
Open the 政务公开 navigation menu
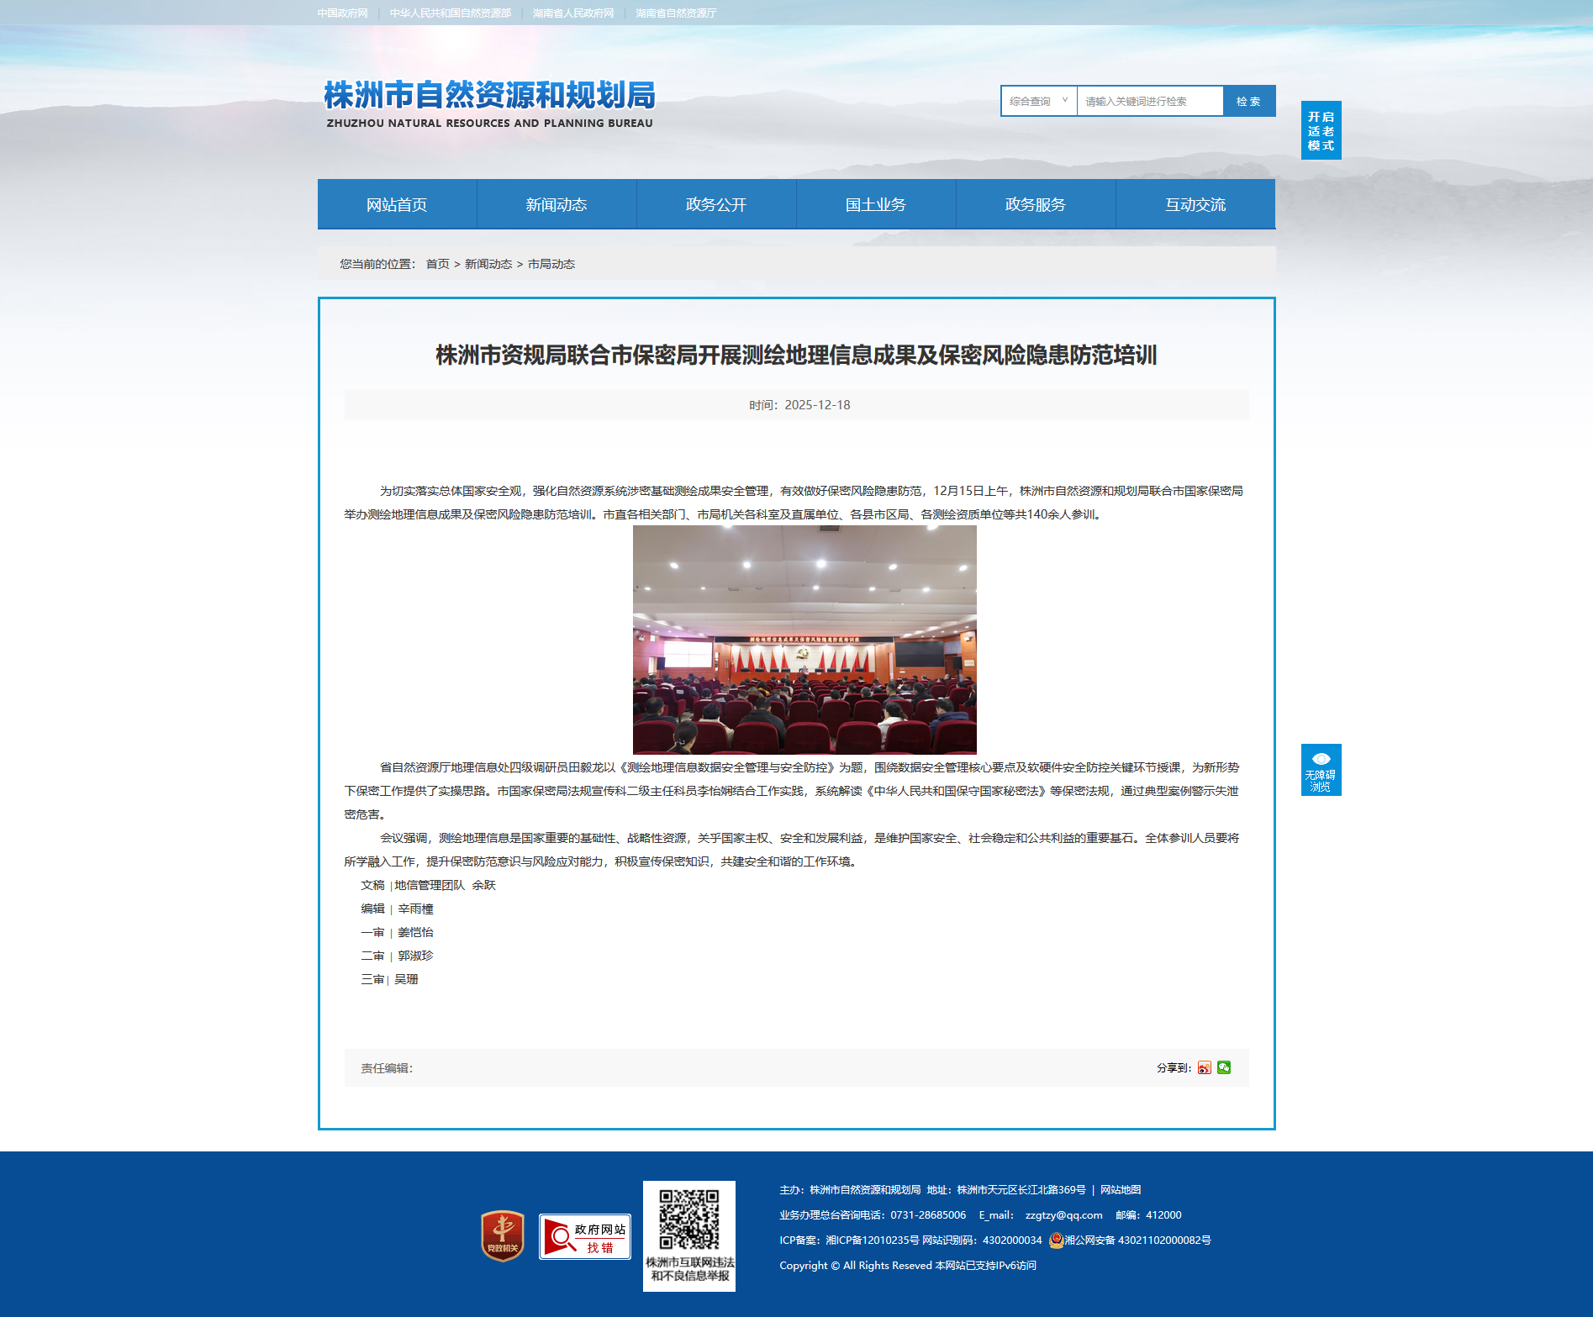[716, 204]
